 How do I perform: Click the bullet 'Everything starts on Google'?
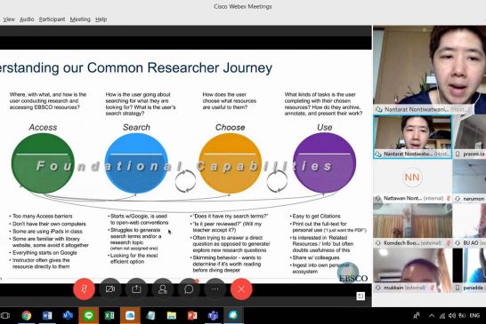click(x=45, y=253)
